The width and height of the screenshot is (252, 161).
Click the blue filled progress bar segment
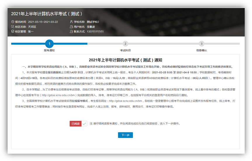[67, 44]
